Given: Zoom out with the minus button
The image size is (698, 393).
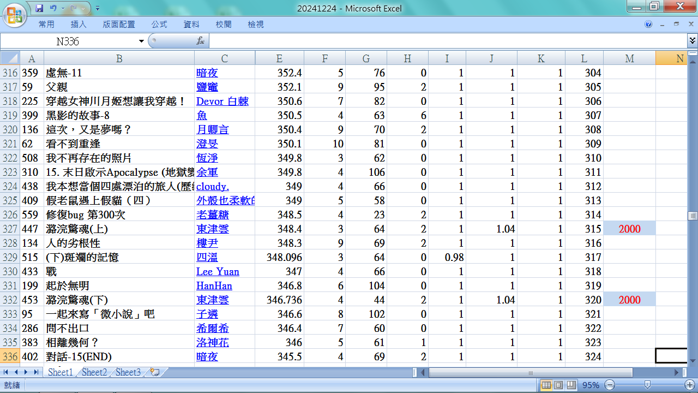Looking at the screenshot, I should [x=610, y=385].
